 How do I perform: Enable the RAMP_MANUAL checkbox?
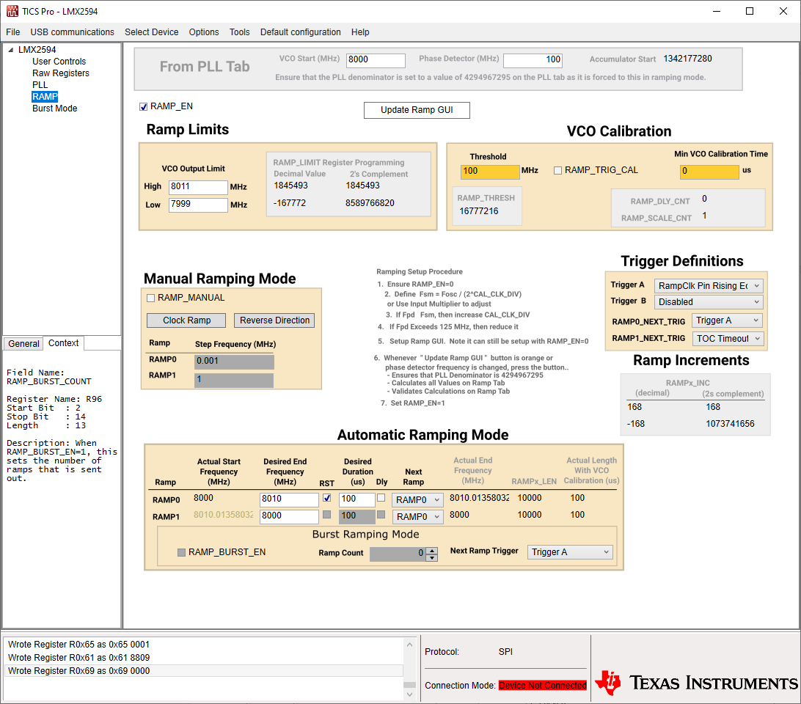tap(150, 298)
